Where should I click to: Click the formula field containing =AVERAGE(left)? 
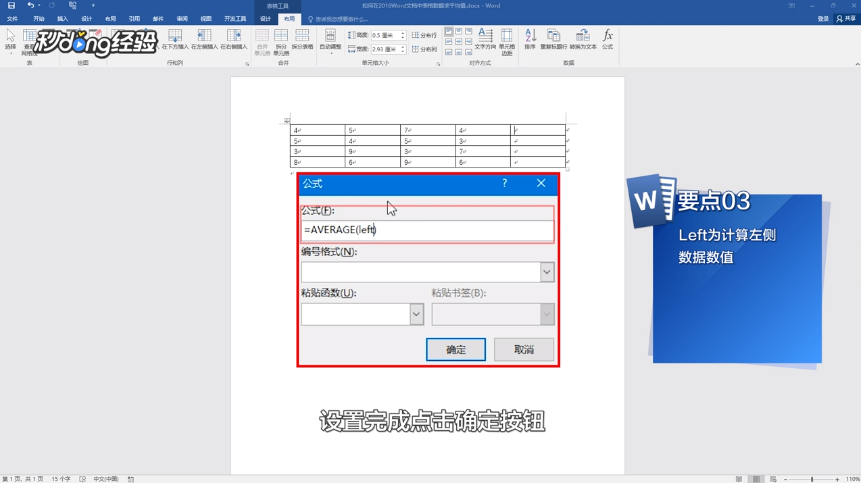tap(427, 230)
